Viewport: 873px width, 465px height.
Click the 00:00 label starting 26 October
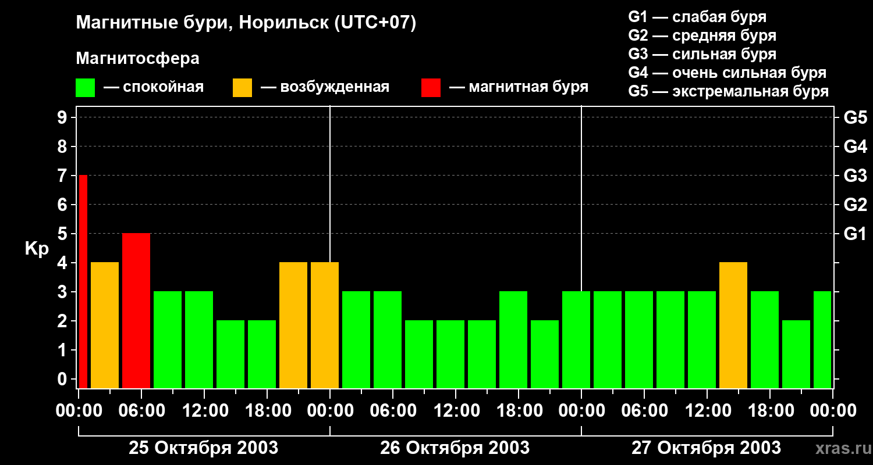pyautogui.click(x=330, y=410)
